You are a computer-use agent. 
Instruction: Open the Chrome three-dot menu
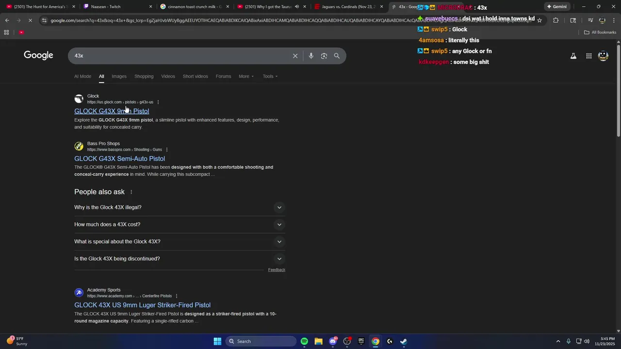[x=614, y=20]
